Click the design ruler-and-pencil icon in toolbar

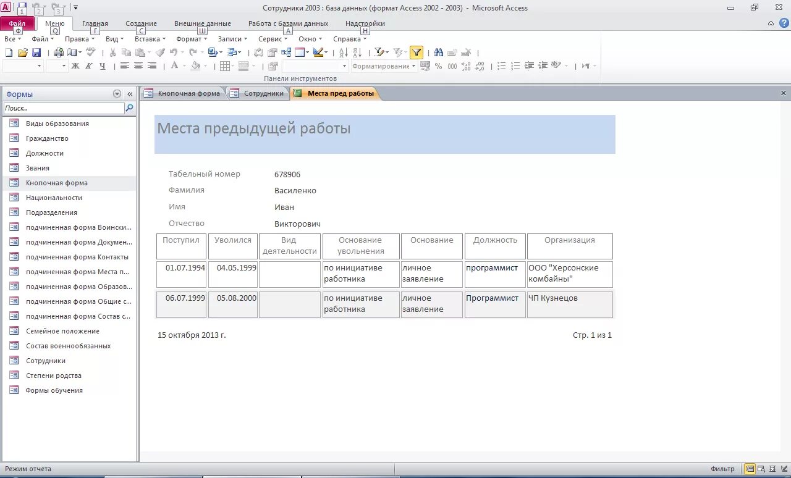[x=318, y=53]
